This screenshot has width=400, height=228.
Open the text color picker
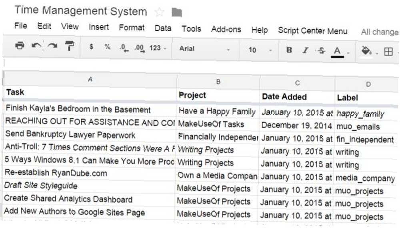pyautogui.click(x=337, y=52)
